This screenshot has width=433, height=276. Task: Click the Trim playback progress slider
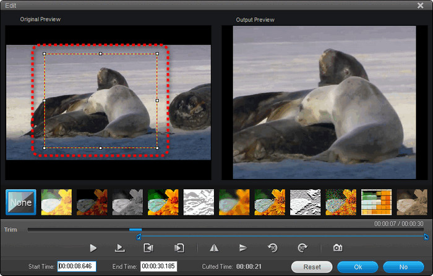[x=135, y=230]
